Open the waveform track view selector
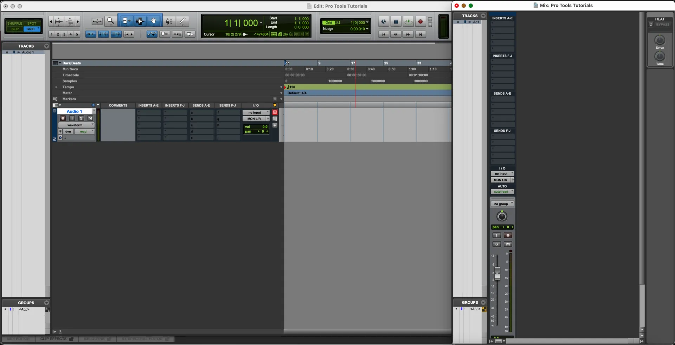This screenshot has width=675, height=345. pyautogui.click(x=77, y=125)
